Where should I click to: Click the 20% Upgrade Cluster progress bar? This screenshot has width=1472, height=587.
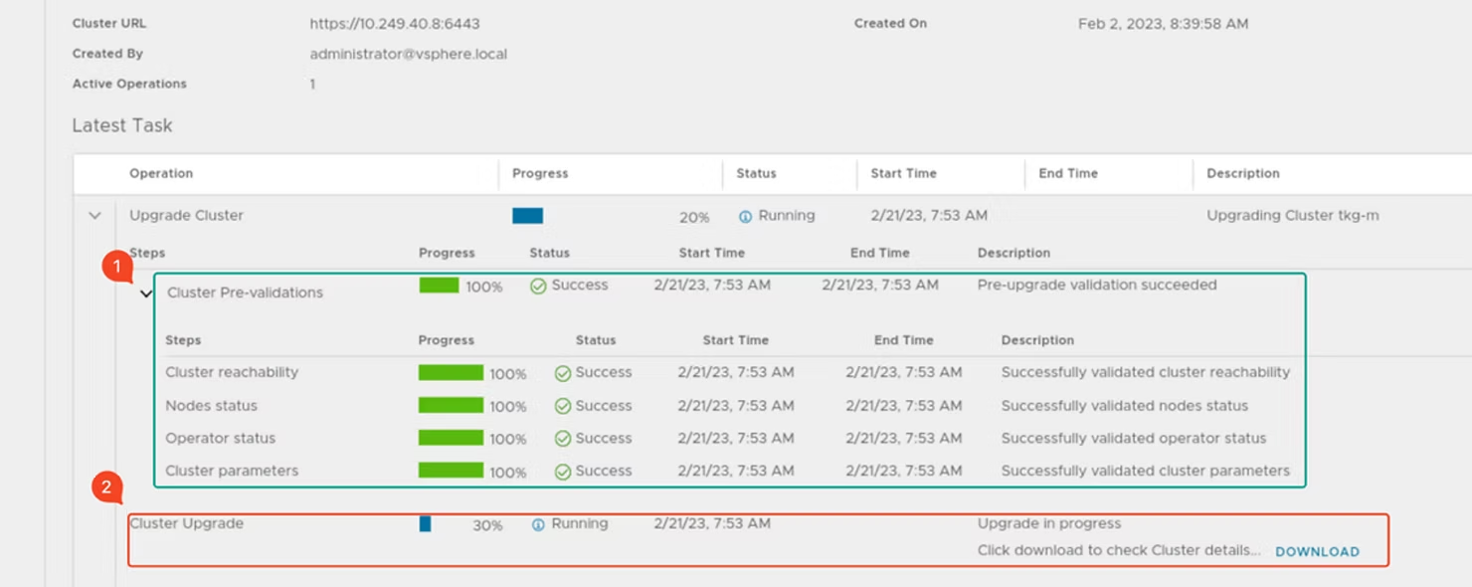528,215
